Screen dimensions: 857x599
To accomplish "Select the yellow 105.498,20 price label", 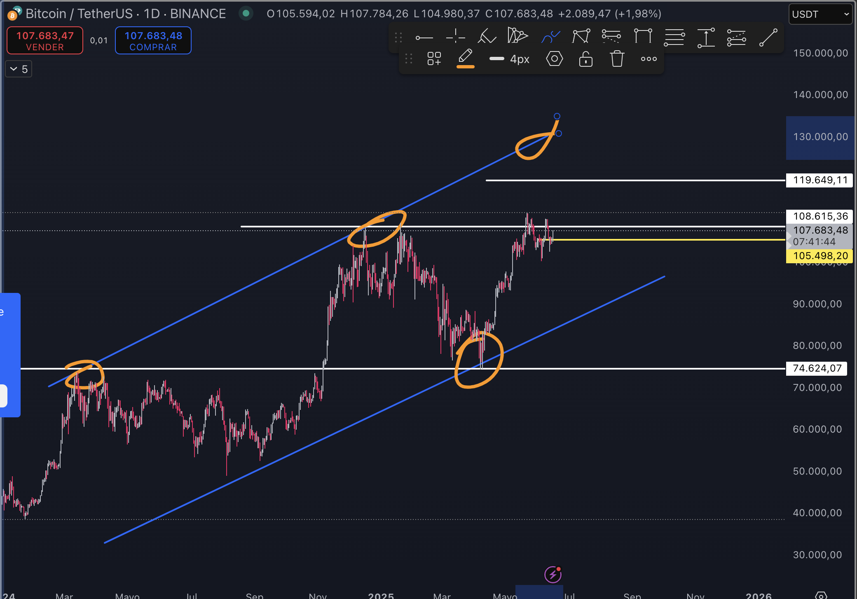I will coord(820,256).
